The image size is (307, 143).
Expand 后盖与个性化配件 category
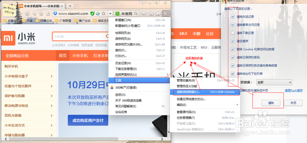52,86
